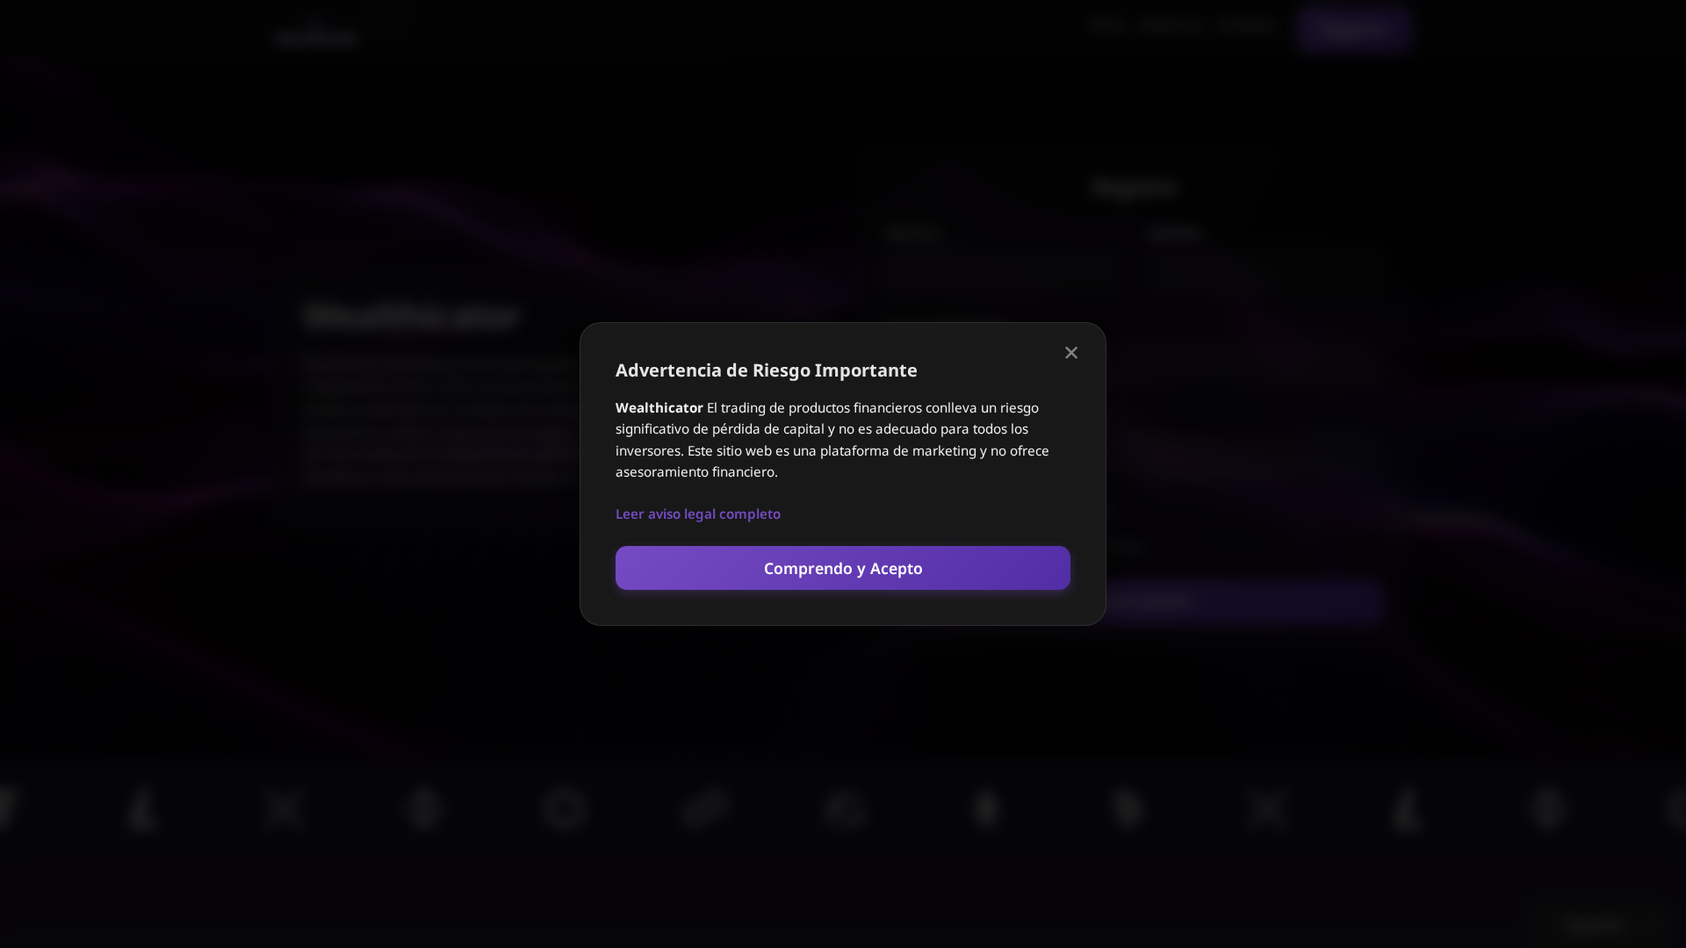
Task: Click the purple sign-up button in the header
Action: 1354,27
